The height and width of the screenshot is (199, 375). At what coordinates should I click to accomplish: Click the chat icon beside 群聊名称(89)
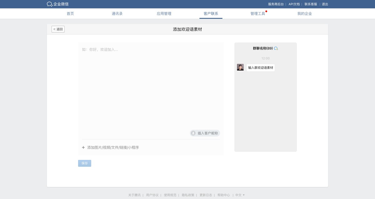[276, 48]
